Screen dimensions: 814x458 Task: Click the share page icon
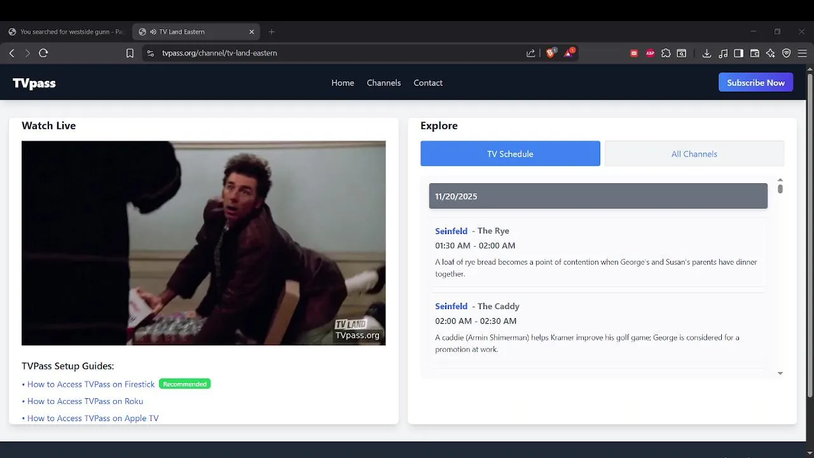(531, 53)
